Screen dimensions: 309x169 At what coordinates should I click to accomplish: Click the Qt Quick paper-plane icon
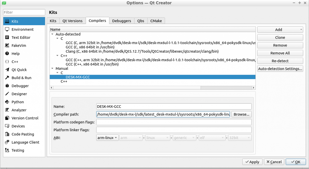click(7, 70)
